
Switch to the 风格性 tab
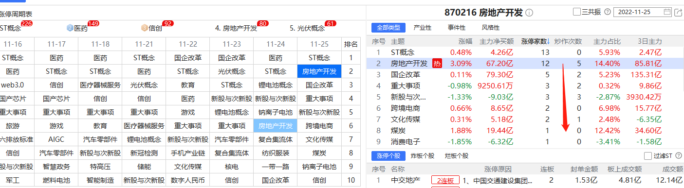(491, 28)
